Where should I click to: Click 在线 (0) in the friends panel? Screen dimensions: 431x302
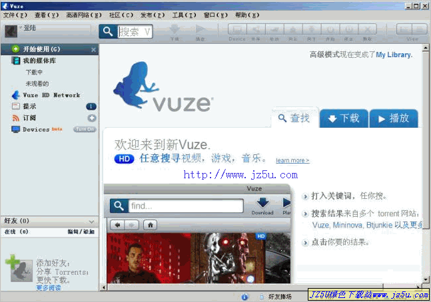click(17, 231)
